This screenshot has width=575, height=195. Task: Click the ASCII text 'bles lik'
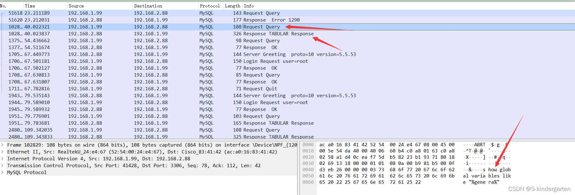coord(500,176)
